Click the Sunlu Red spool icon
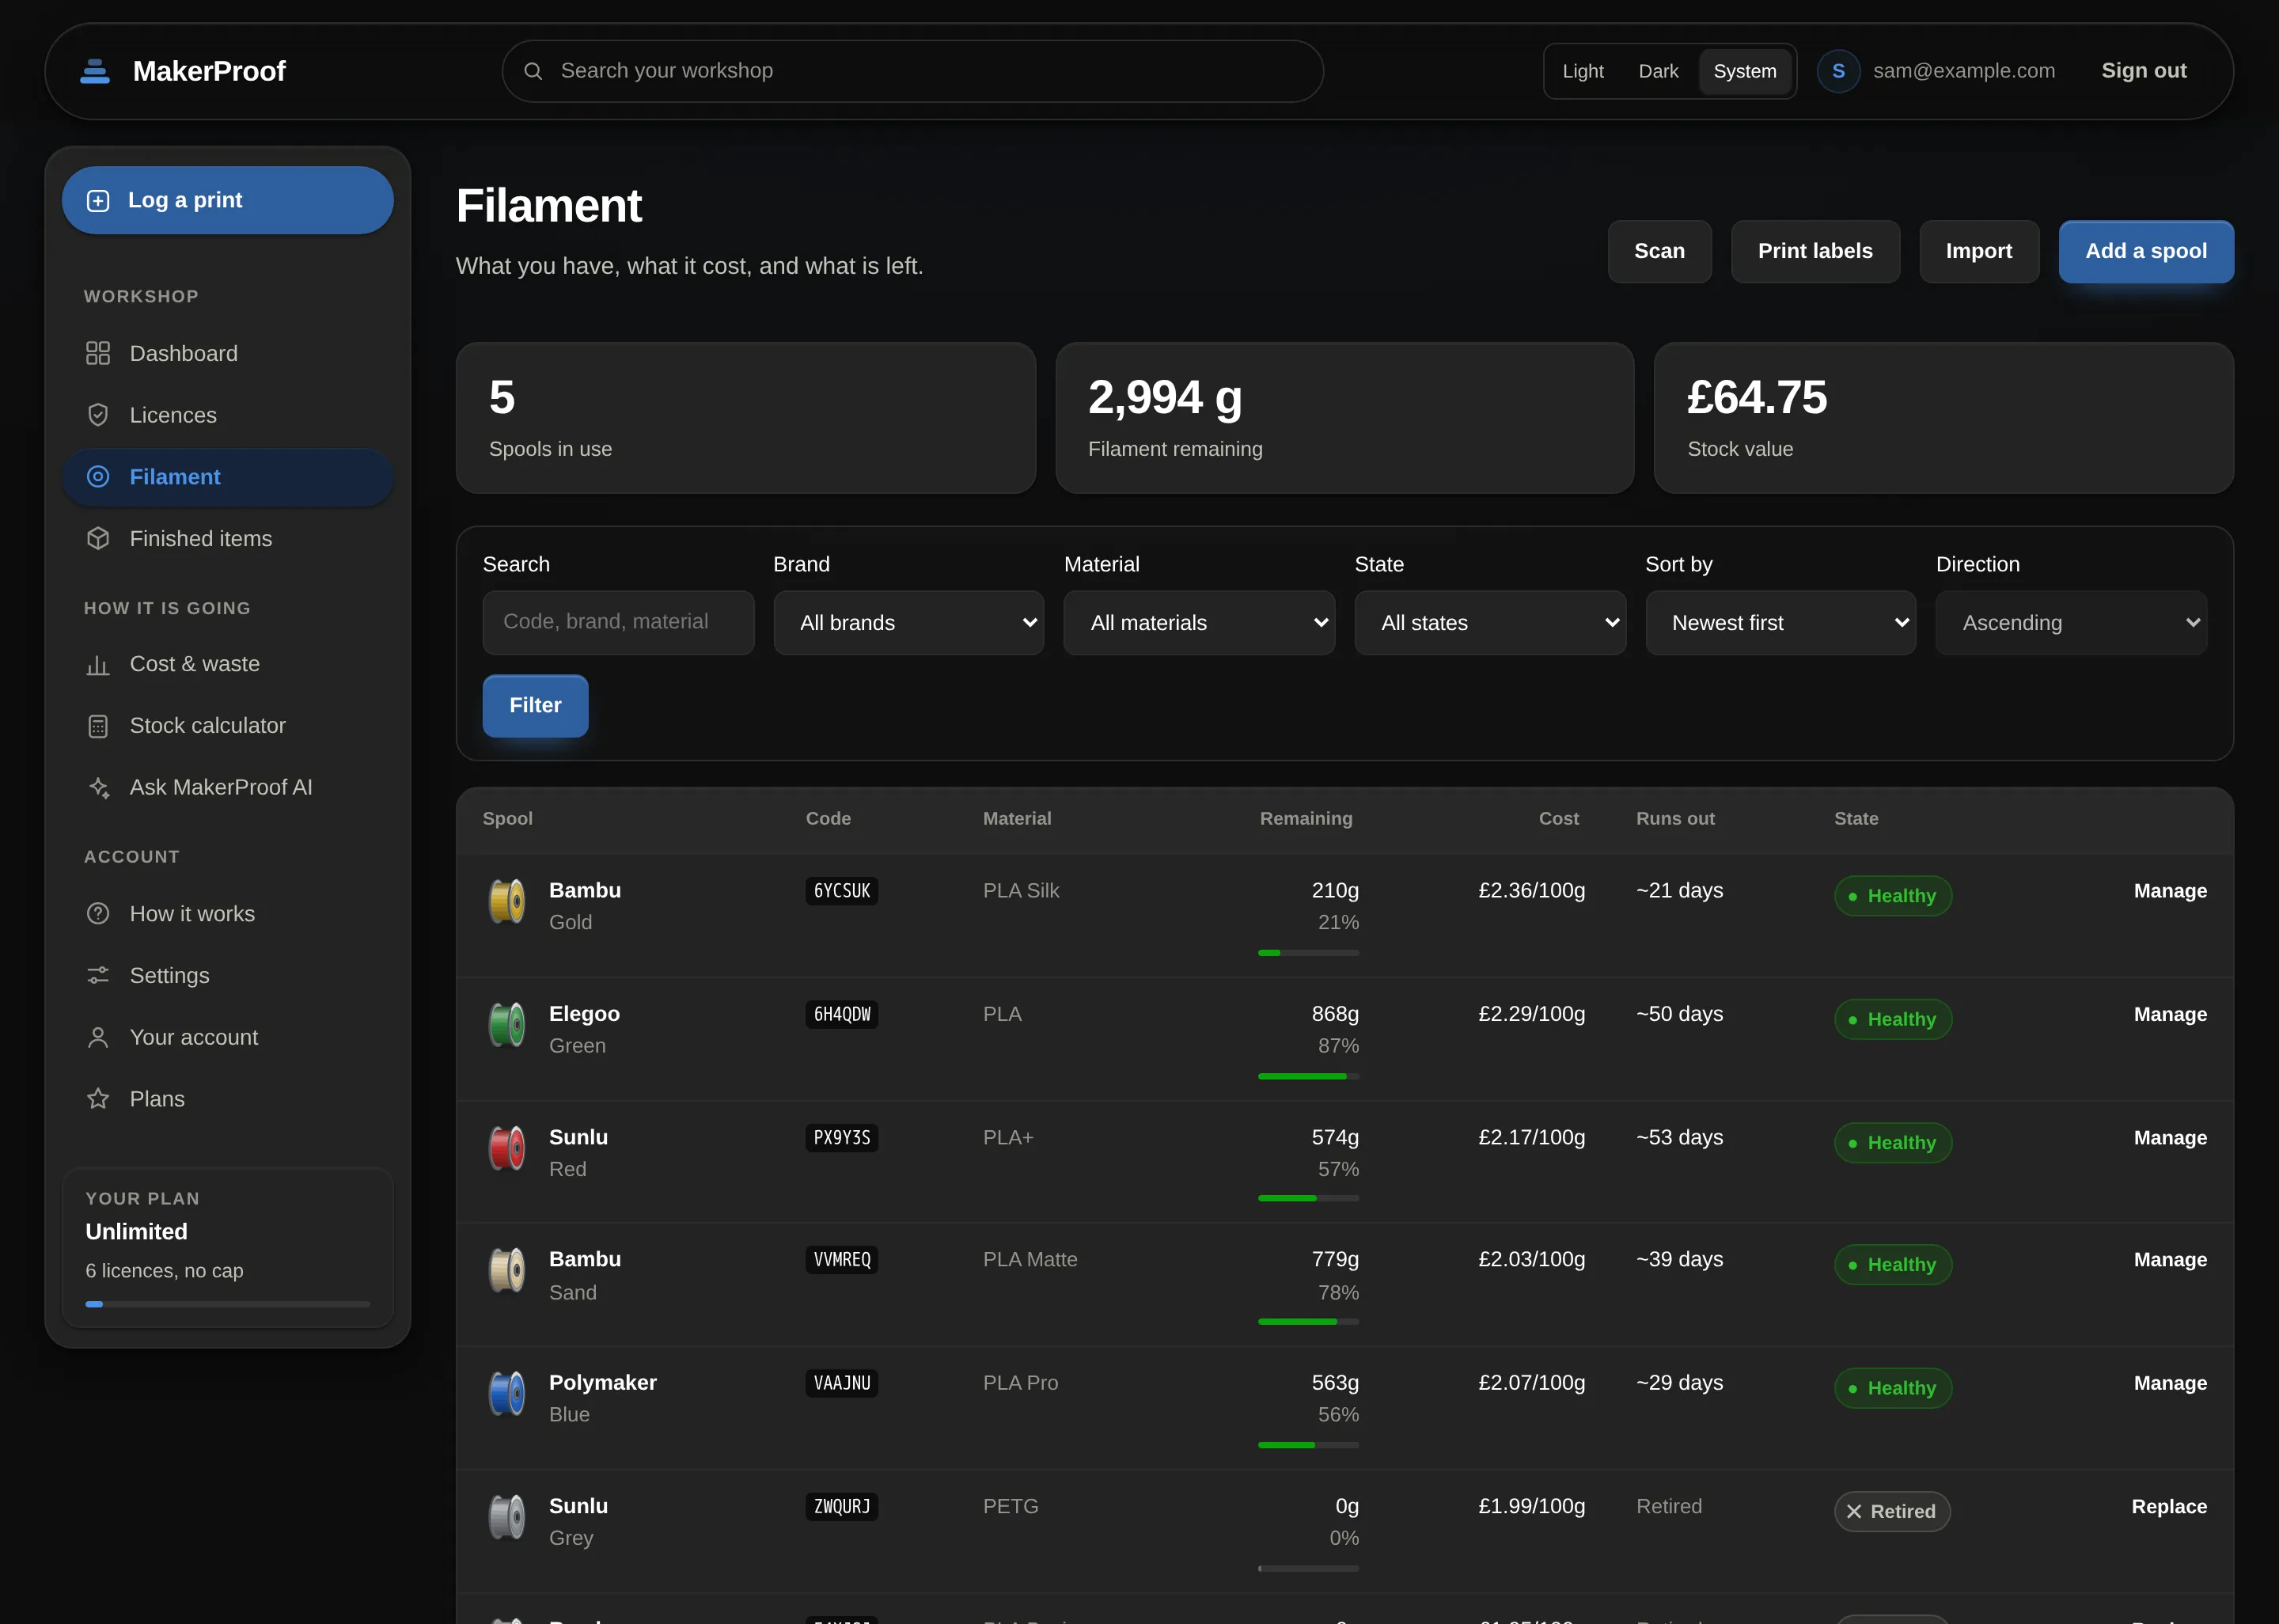 tap(506, 1148)
